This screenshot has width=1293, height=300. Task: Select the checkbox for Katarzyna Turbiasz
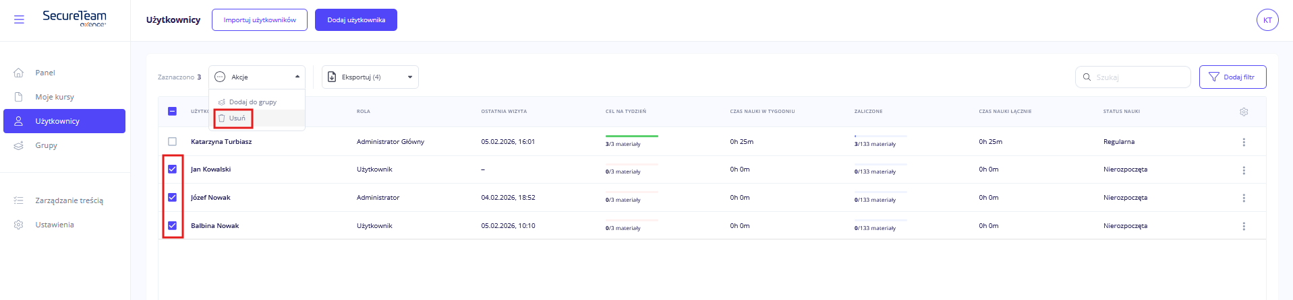(172, 142)
